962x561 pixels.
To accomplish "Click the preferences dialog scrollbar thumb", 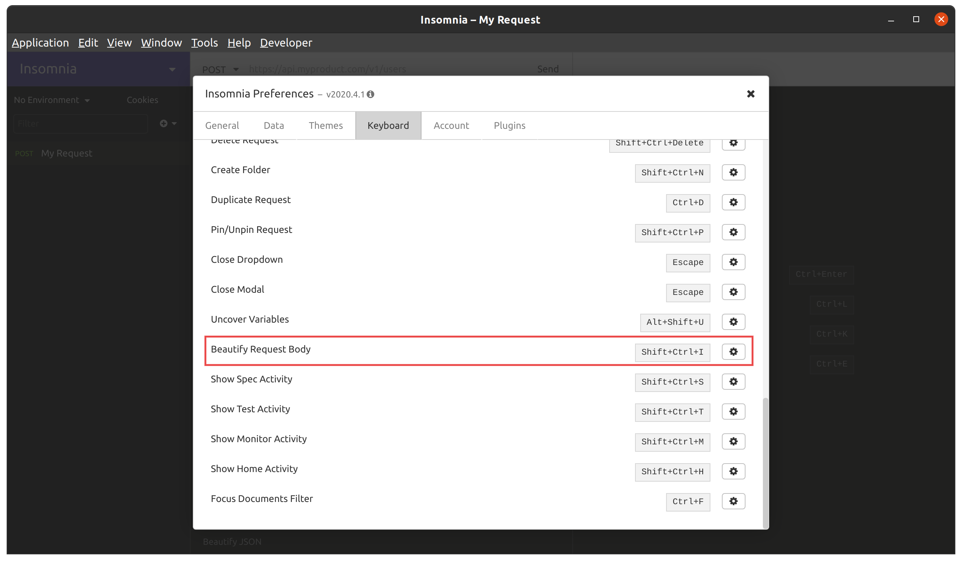I will (765, 462).
